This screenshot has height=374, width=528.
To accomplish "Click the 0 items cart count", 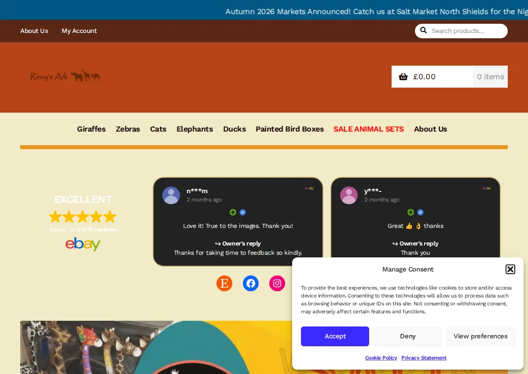I will pyautogui.click(x=491, y=77).
